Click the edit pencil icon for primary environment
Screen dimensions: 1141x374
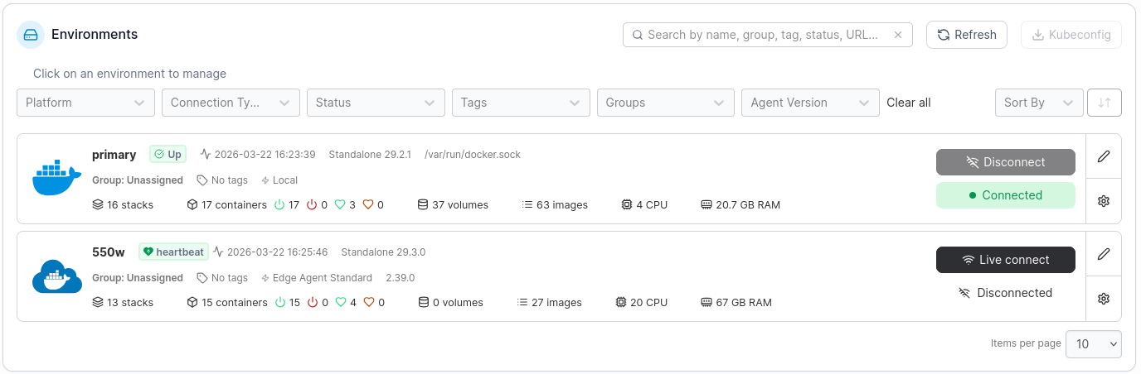pyautogui.click(x=1103, y=156)
